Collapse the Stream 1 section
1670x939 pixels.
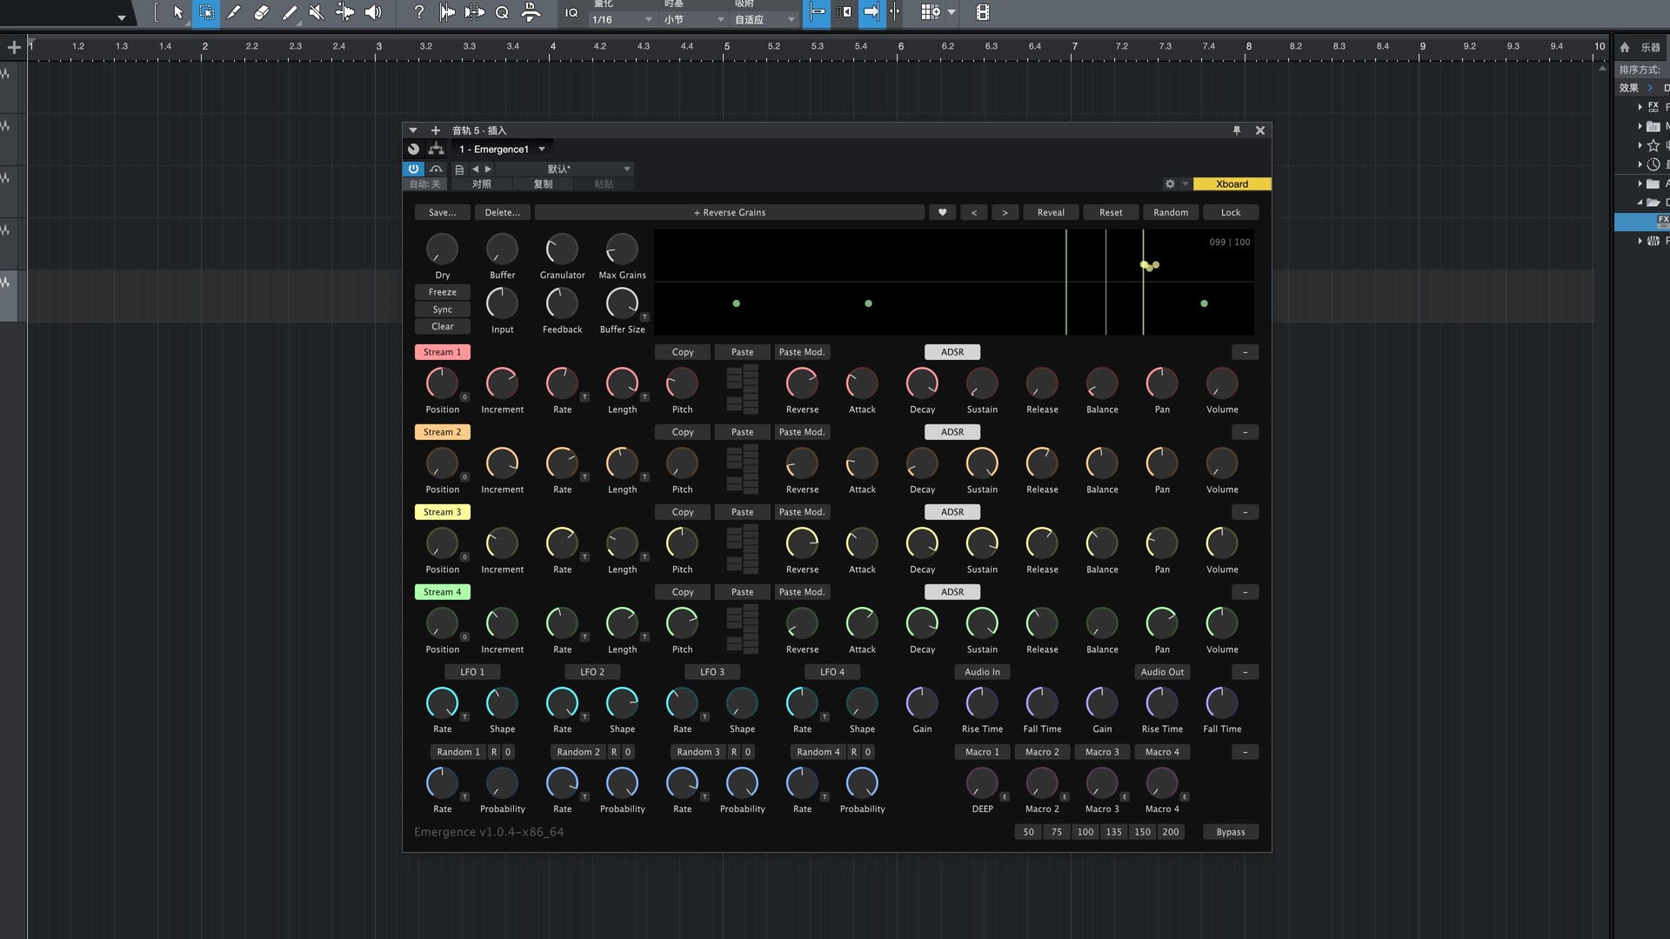(1245, 352)
